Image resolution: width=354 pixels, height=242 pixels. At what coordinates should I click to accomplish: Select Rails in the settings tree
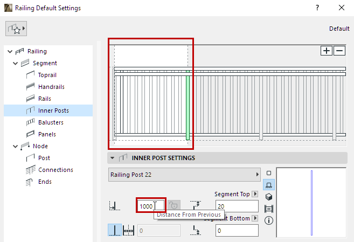point(45,99)
